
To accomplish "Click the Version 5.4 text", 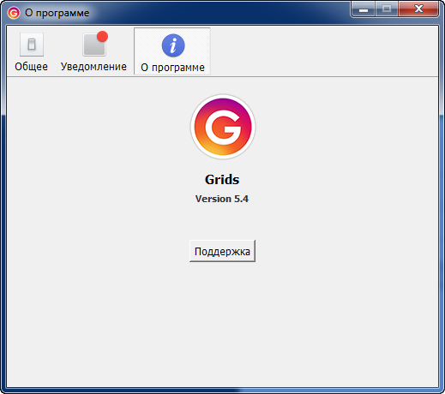I will click(x=222, y=199).
